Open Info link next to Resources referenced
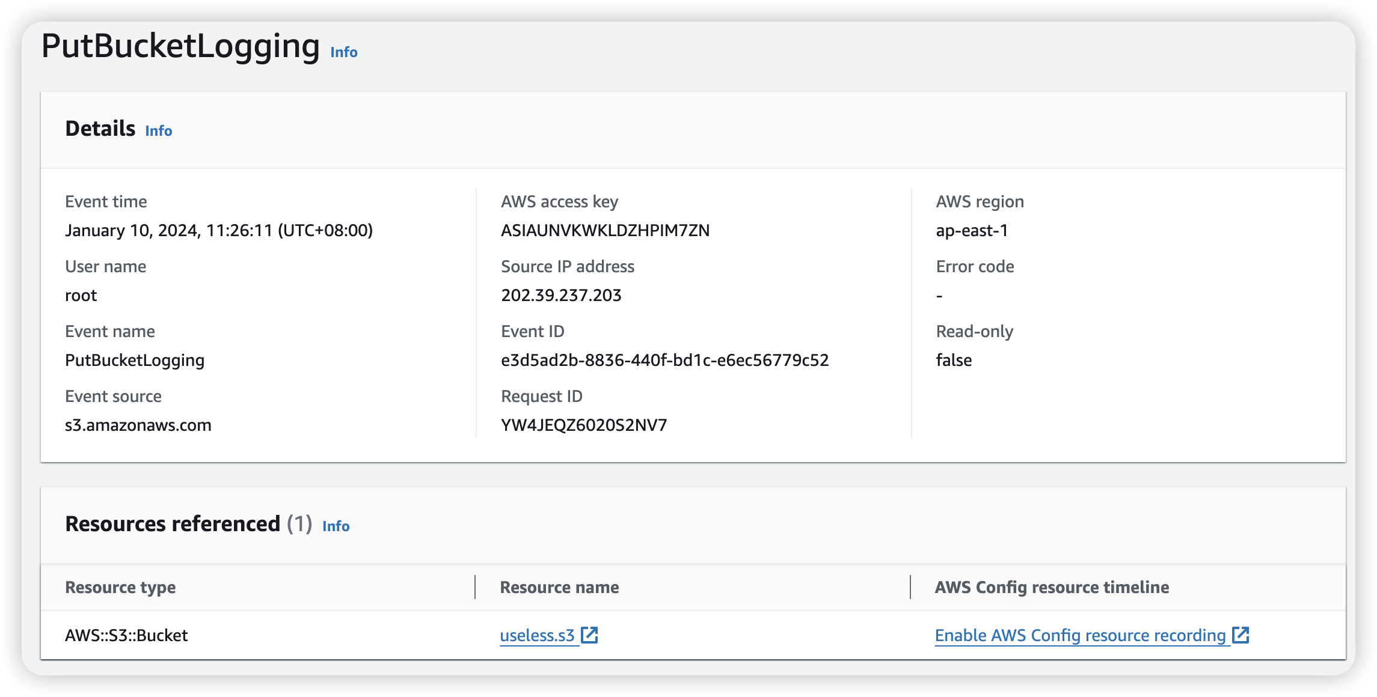This screenshot has height=697, width=1377. [336, 526]
